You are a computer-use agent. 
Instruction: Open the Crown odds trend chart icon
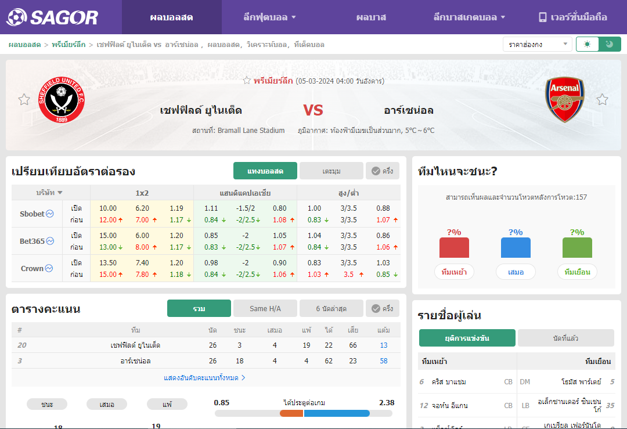49,268
